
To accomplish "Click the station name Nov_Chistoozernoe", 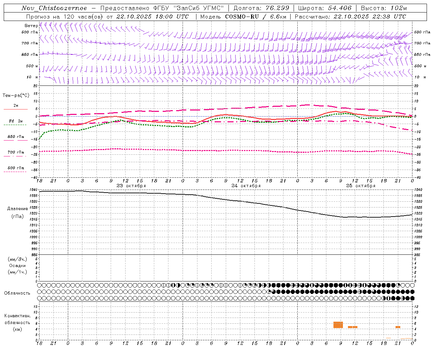I will coord(54,8).
